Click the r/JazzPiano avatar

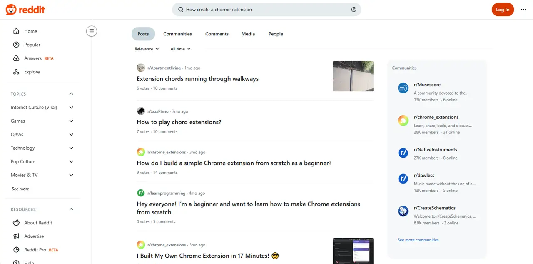click(x=141, y=111)
